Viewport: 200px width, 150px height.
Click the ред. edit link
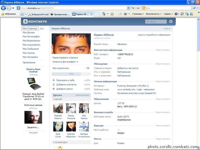(x=42, y=29)
